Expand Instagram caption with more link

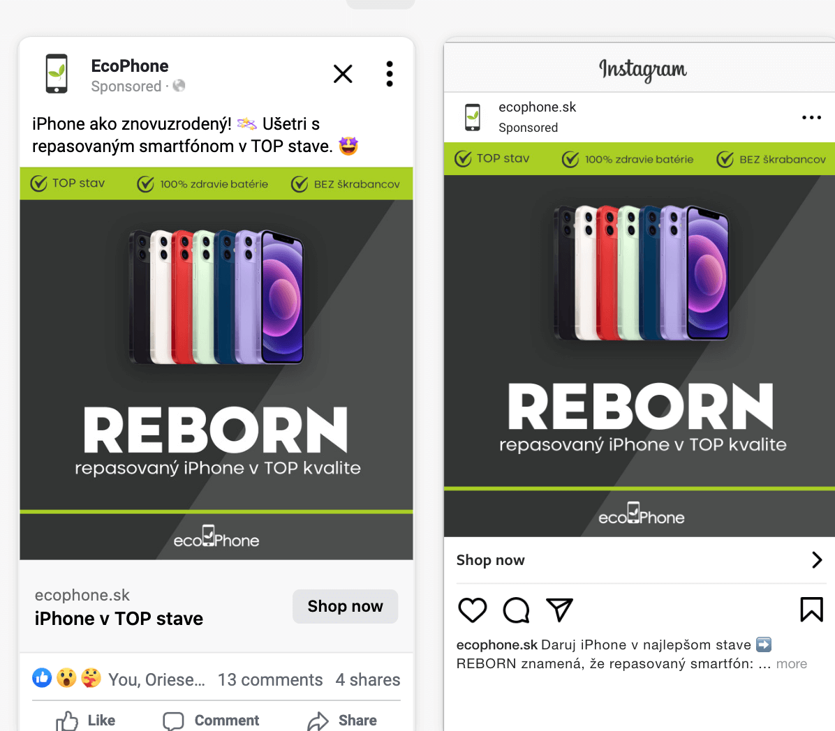point(792,664)
